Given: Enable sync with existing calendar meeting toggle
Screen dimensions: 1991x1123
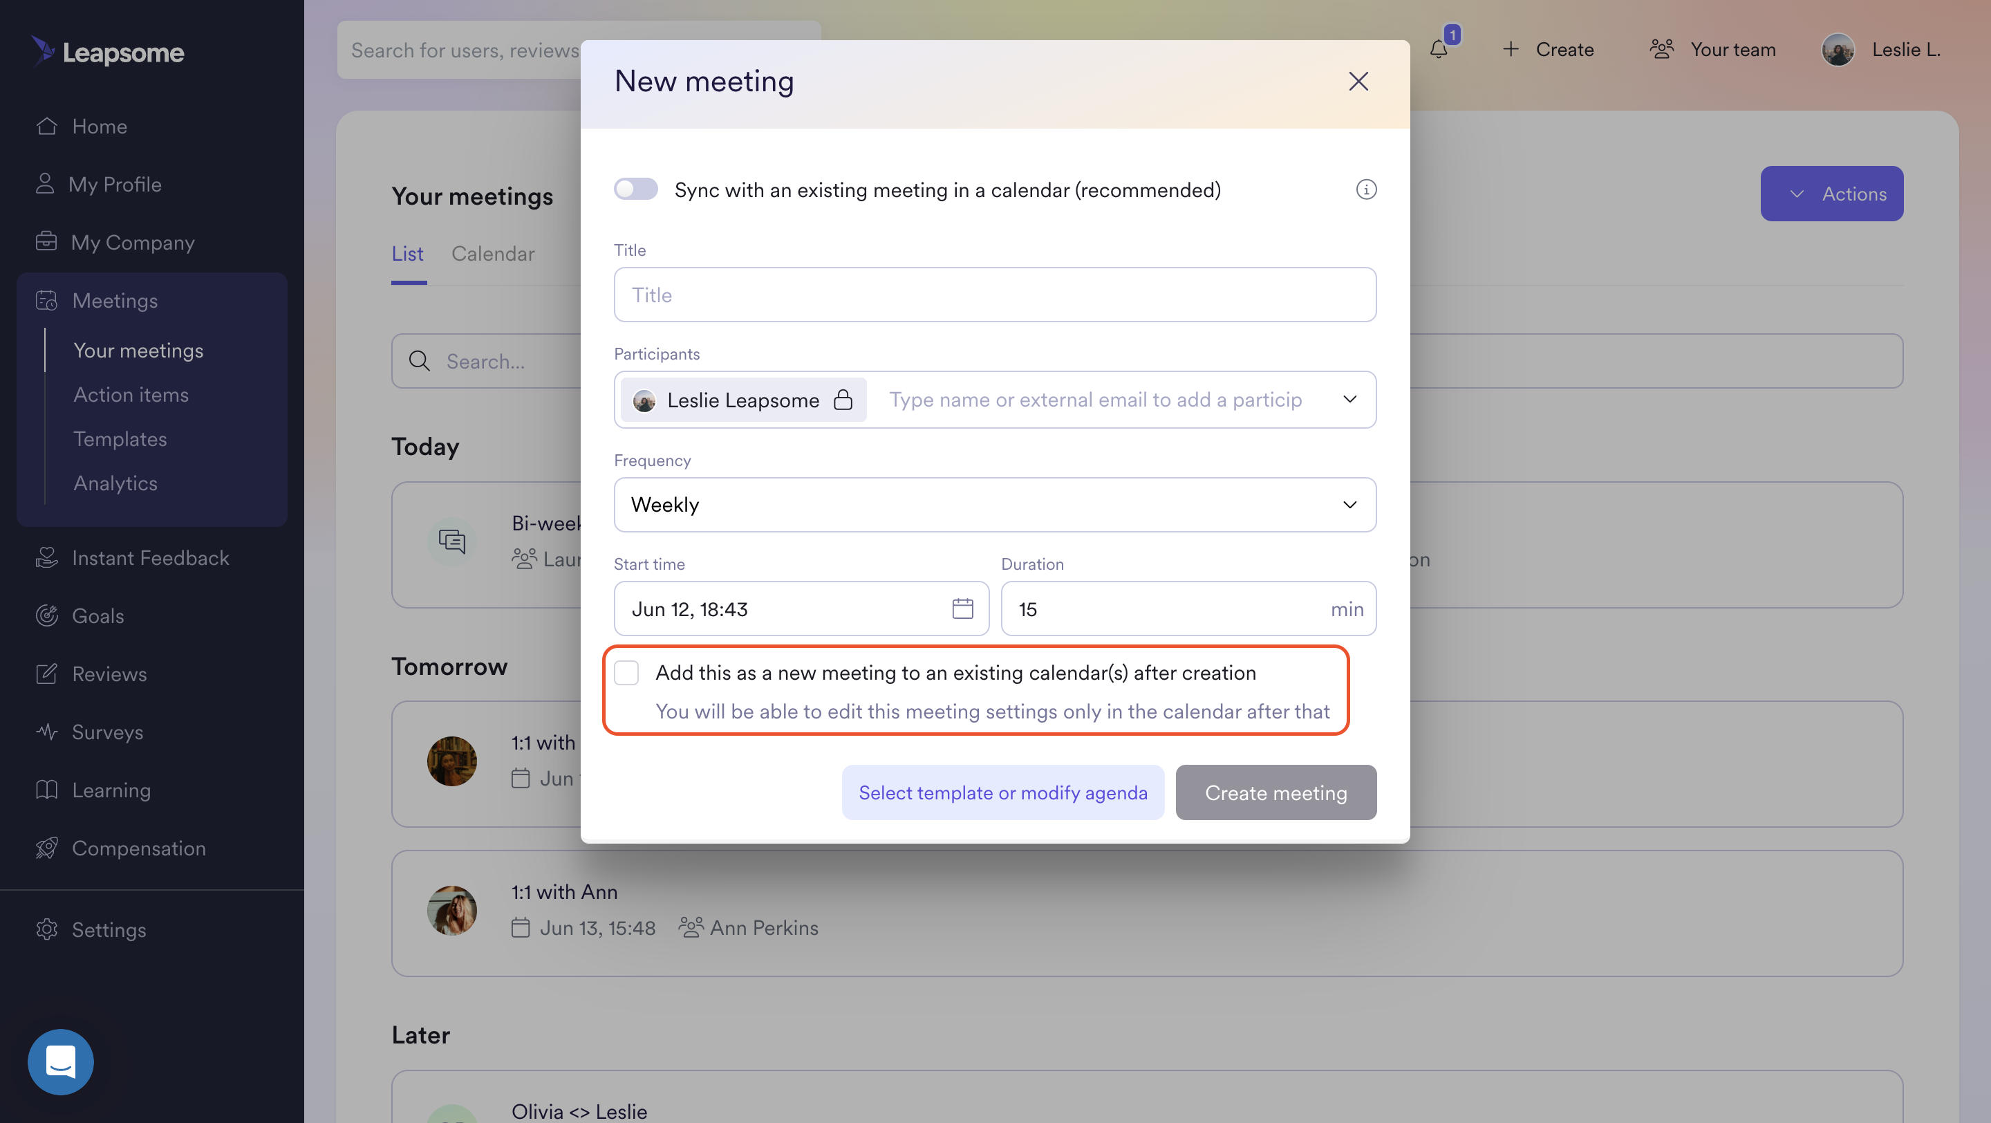Looking at the screenshot, I should [635, 189].
